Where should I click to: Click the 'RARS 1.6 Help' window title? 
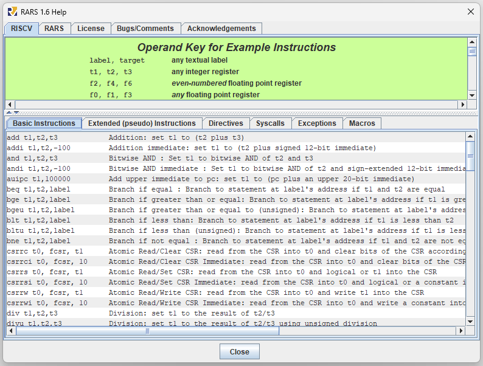(43, 12)
